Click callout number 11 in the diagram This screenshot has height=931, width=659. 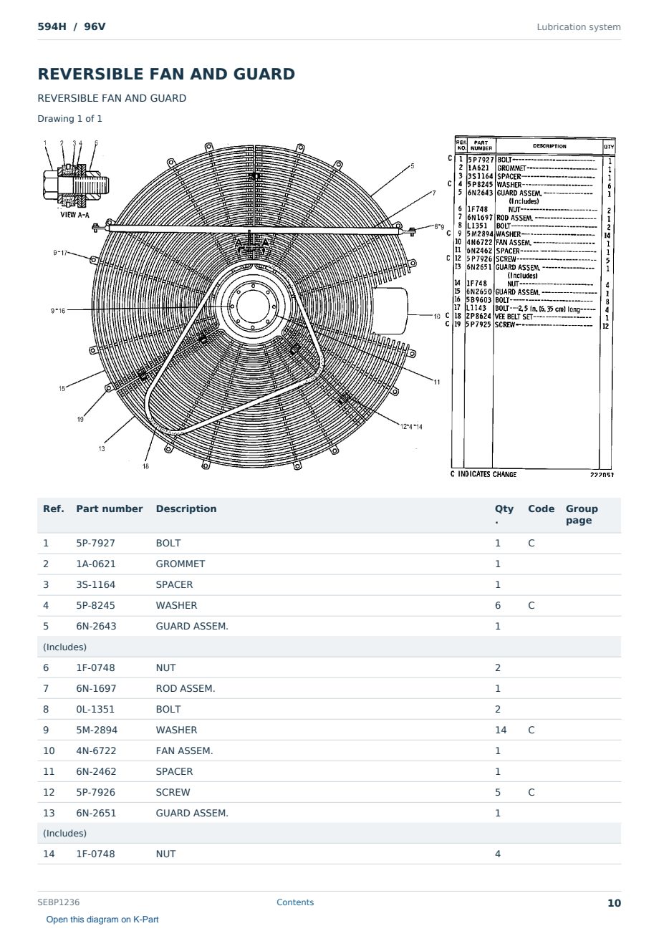(437, 382)
